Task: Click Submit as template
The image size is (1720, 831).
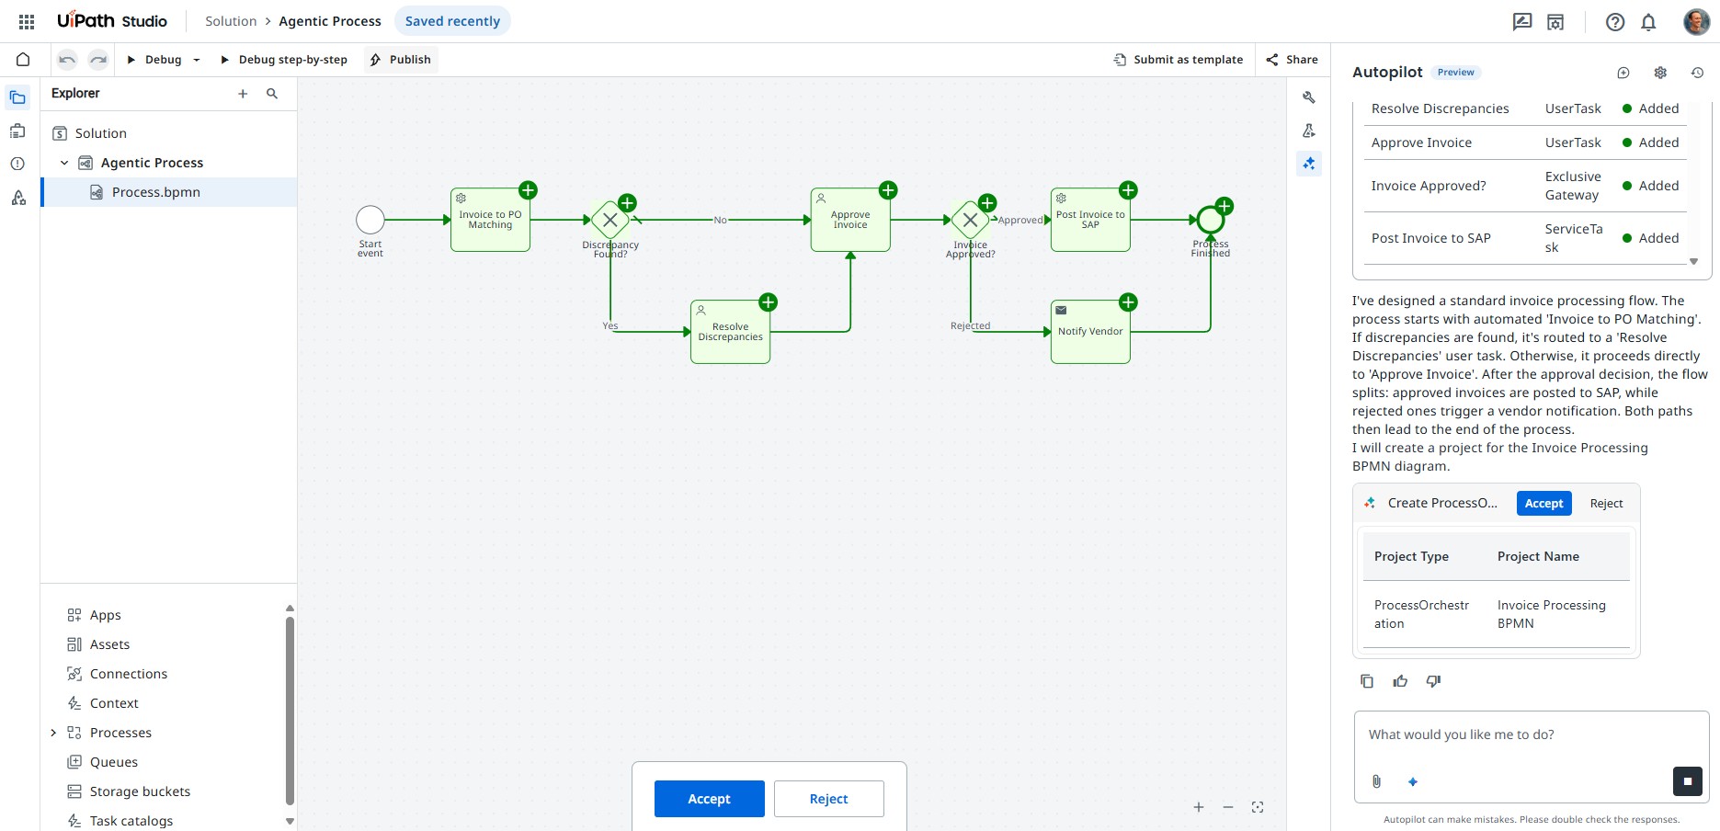Action: pos(1179,60)
